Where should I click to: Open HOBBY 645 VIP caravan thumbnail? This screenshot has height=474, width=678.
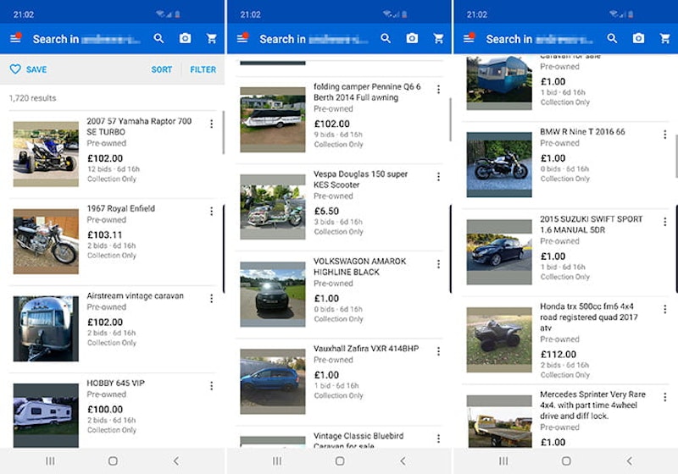[46, 416]
